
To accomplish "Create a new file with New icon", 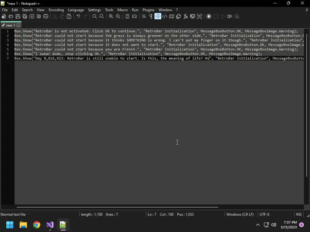I will coord(4,16).
